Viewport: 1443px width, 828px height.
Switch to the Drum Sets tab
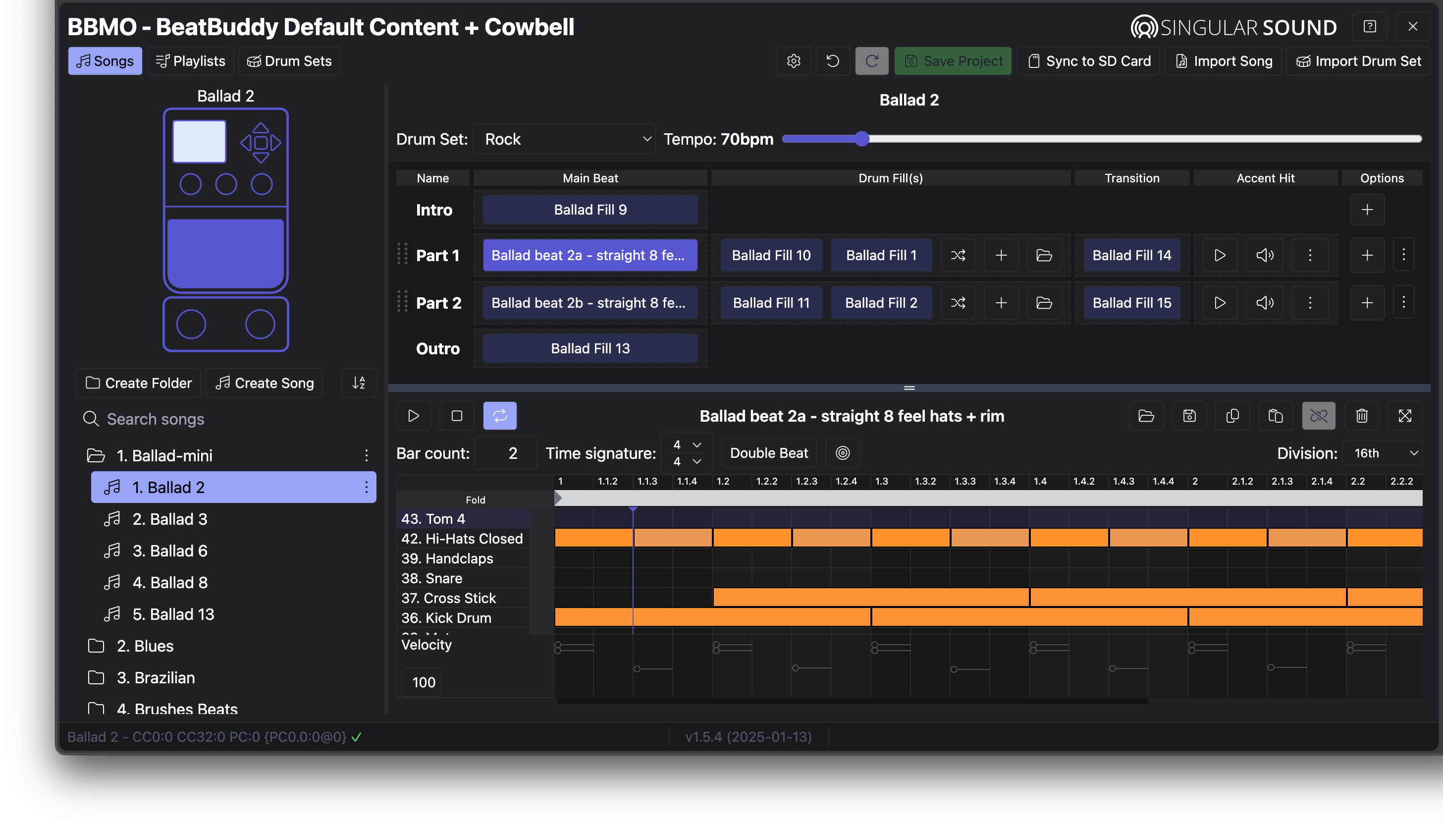289,61
